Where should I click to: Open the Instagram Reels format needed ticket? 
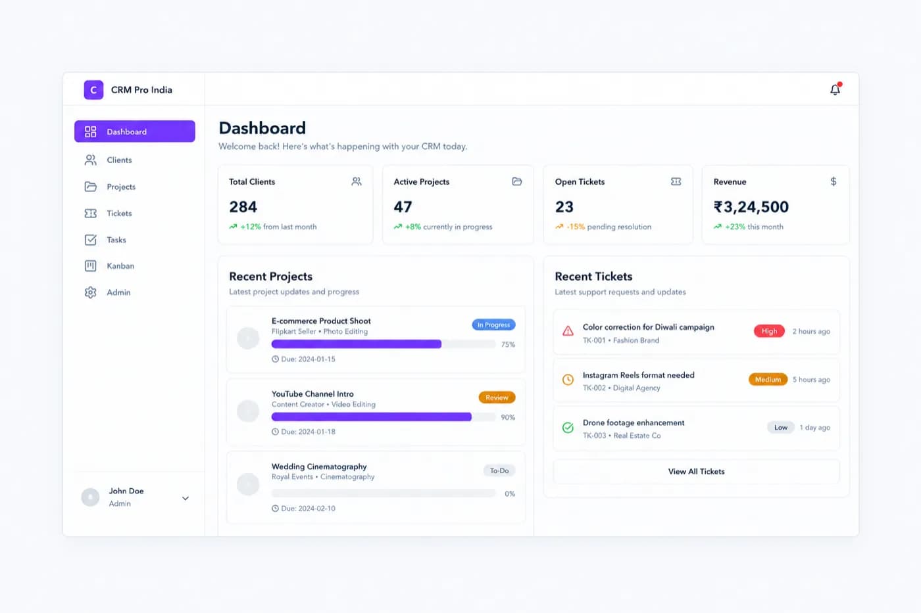tap(696, 380)
